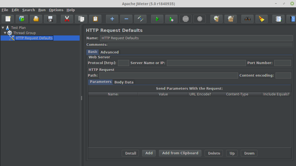Image resolution: width=296 pixels, height=166 pixels.
Task: Click the Name: column header
Action: [x=113, y=94]
